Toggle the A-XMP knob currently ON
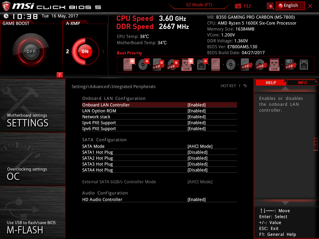This screenshot has width=319, height=239. coord(85,51)
